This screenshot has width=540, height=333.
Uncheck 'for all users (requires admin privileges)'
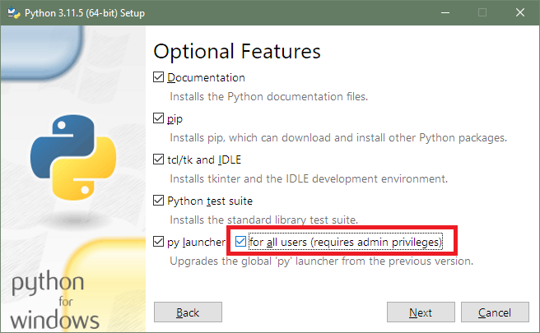tap(240, 242)
